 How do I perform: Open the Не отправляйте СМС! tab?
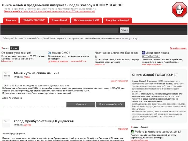point(87,20)
